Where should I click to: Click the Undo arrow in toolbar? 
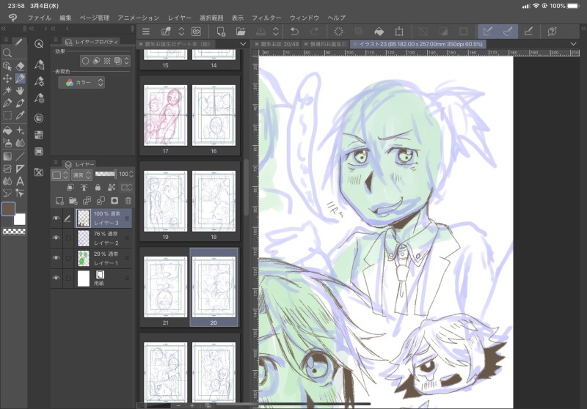(x=295, y=32)
